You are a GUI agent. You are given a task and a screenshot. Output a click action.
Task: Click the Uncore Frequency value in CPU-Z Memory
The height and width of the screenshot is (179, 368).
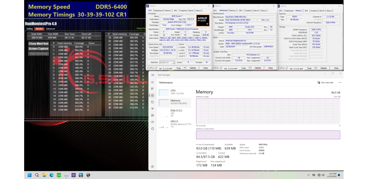330,23
